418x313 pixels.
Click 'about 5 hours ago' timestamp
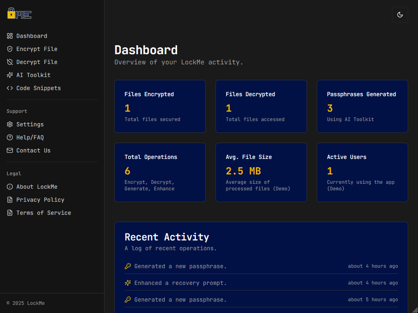tap(373, 300)
